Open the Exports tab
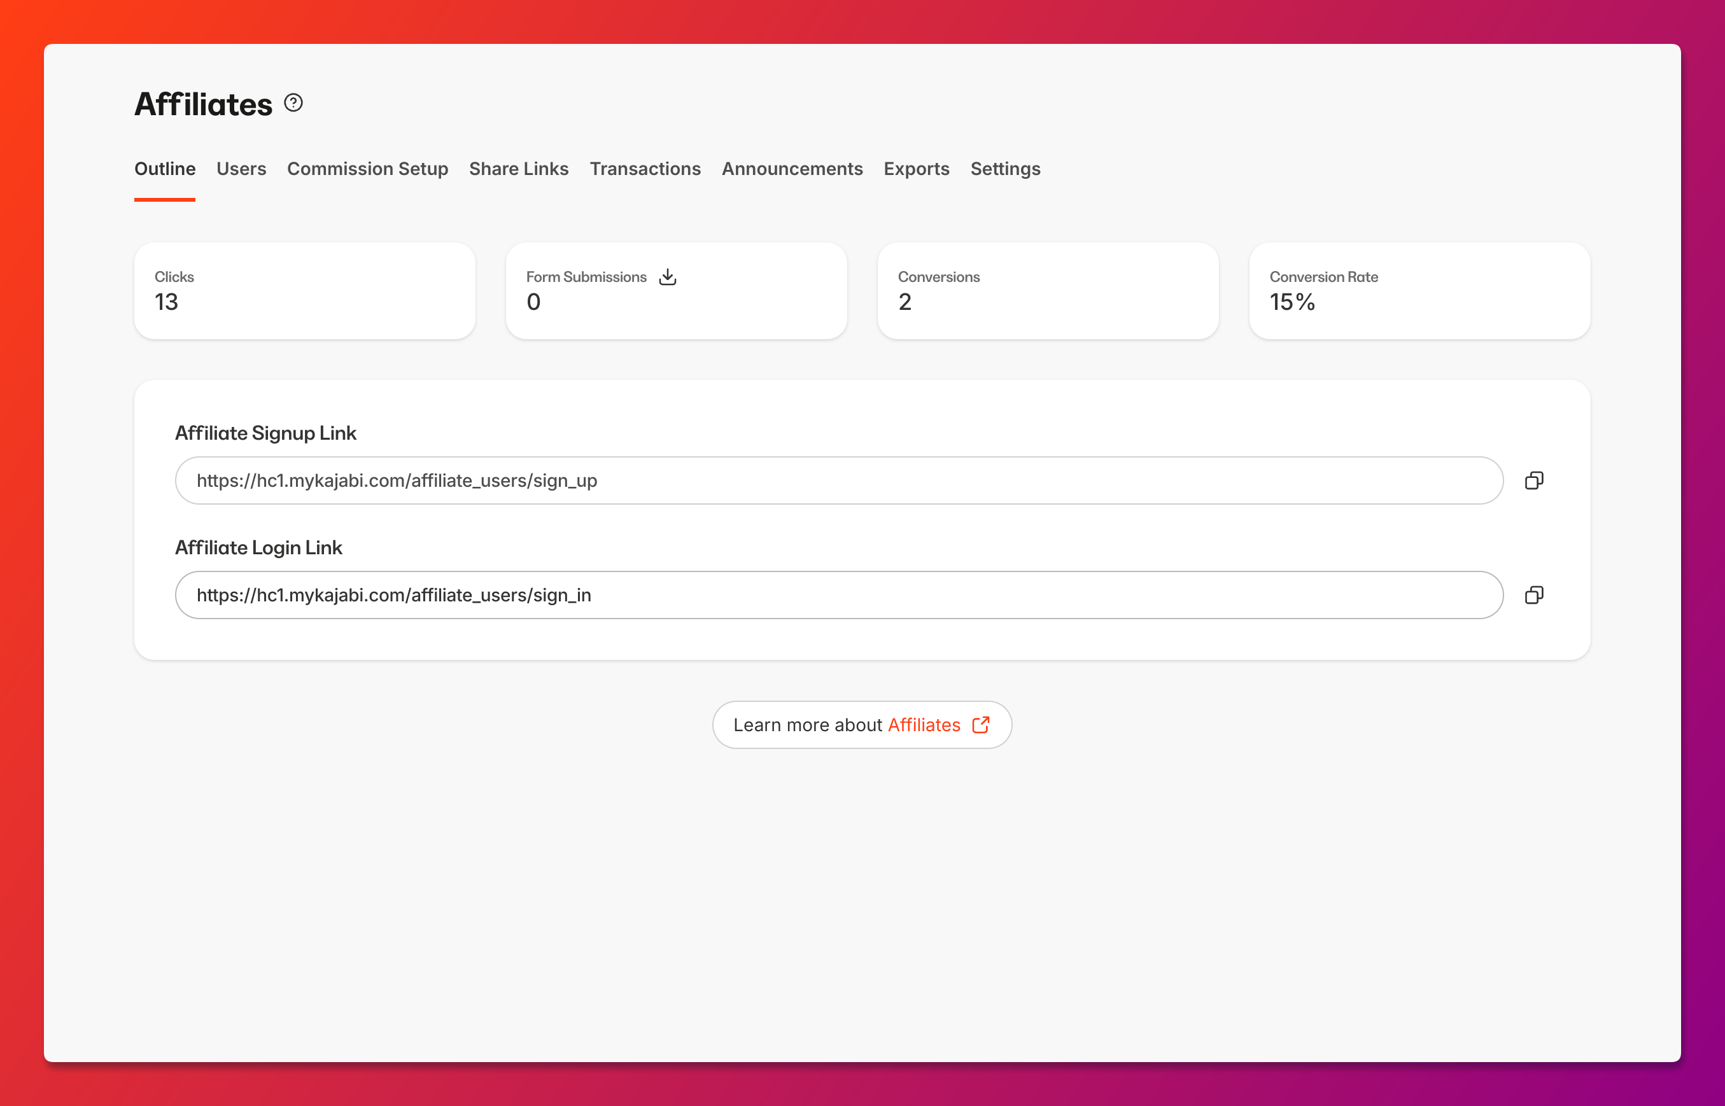 tap(917, 169)
